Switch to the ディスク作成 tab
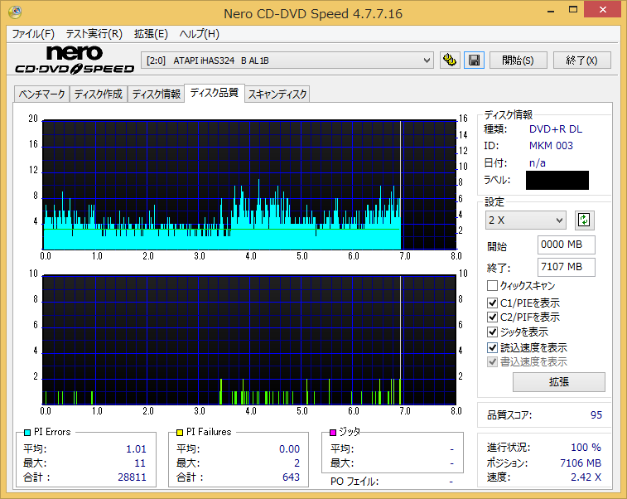 99,94
